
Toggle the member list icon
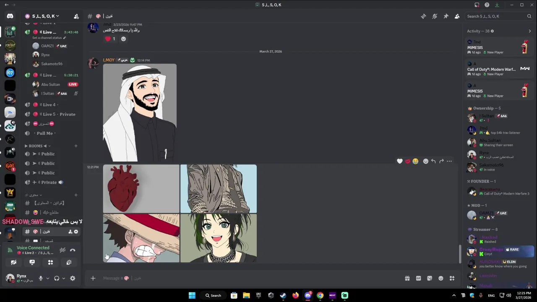pyautogui.click(x=457, y=16)
